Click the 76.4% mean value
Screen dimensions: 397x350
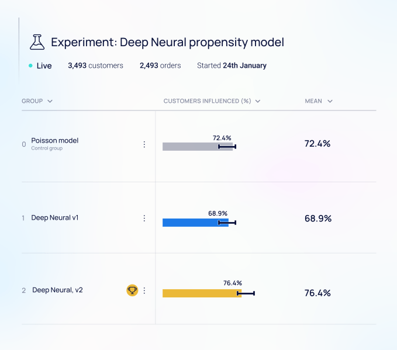(x=317, y=293)
